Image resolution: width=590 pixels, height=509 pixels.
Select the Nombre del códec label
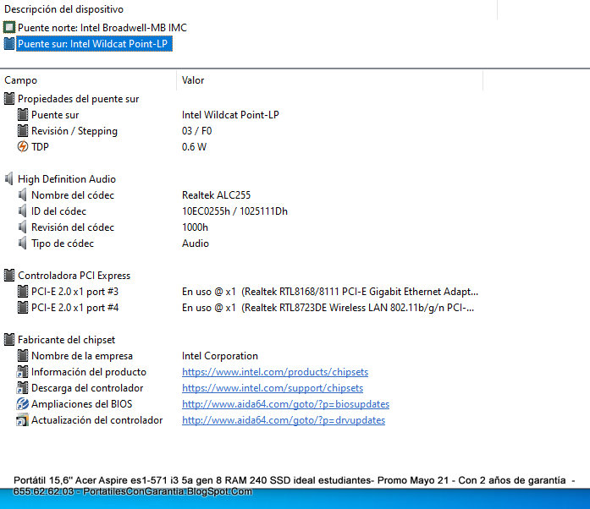(73, 195)
